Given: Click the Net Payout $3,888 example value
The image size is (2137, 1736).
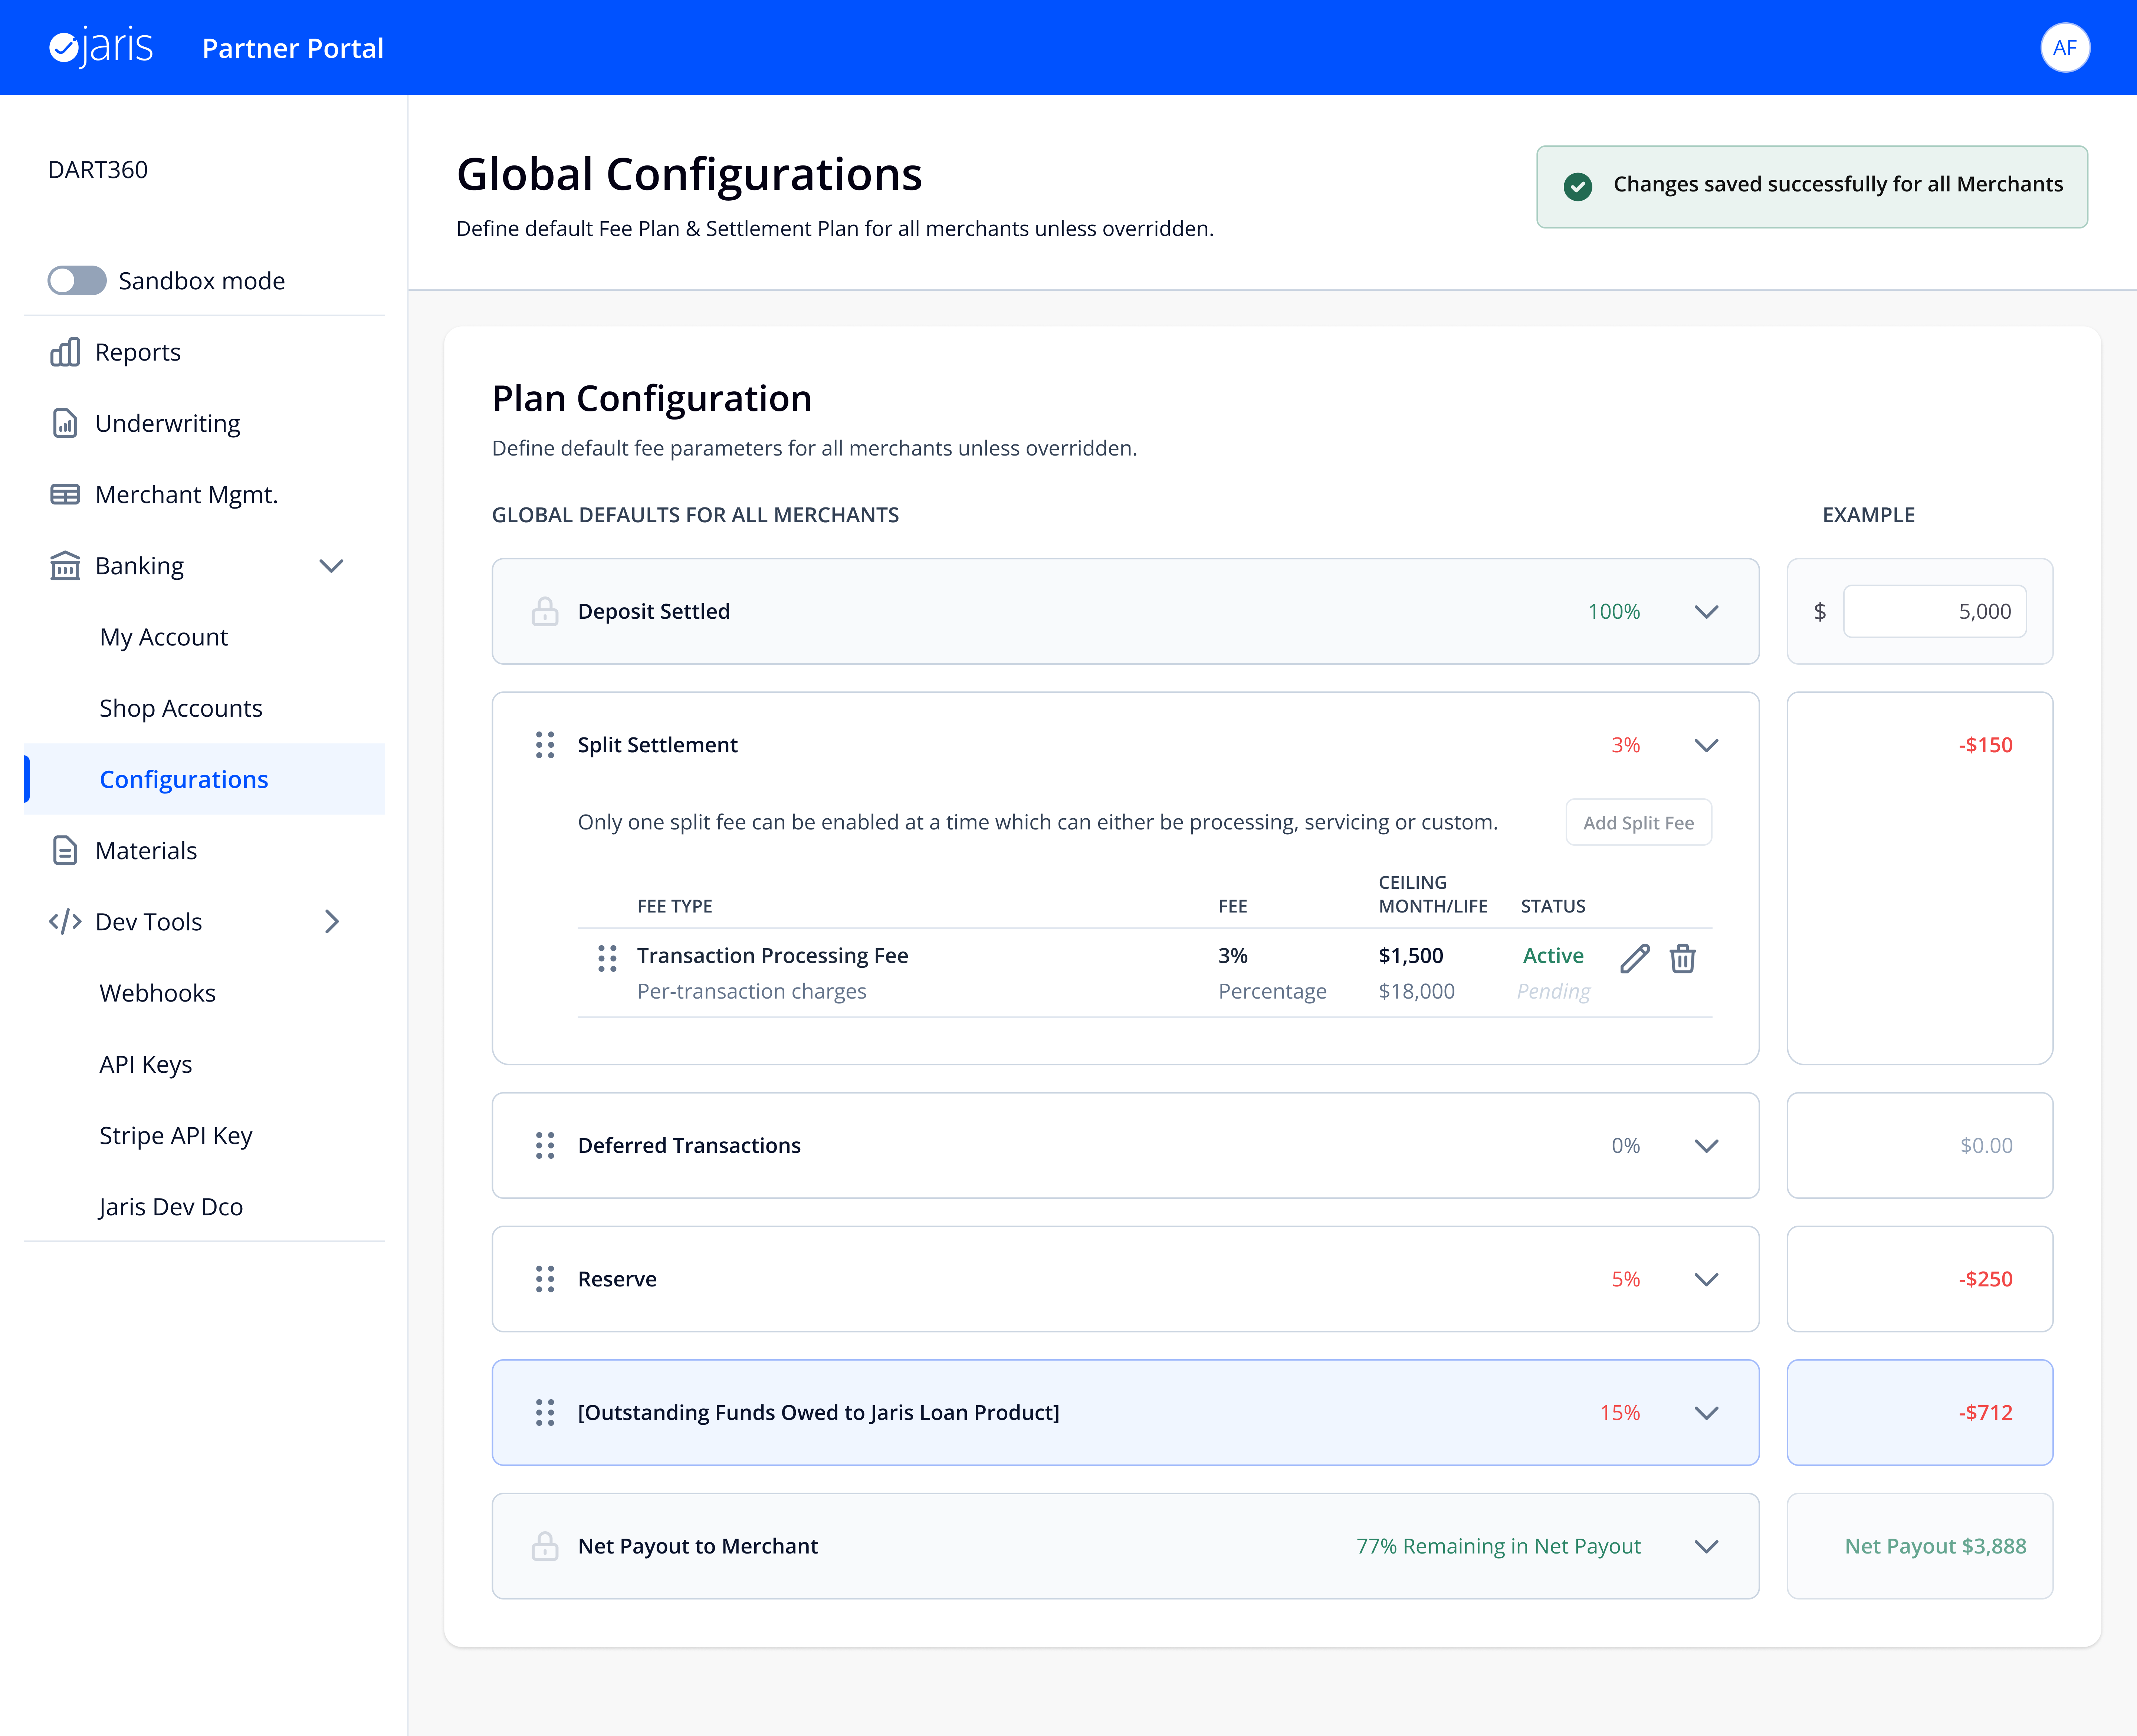Looking at the screenshot, I should click(1935, 1546).
